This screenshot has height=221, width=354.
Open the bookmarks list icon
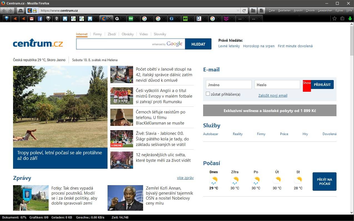click(342, 19)
